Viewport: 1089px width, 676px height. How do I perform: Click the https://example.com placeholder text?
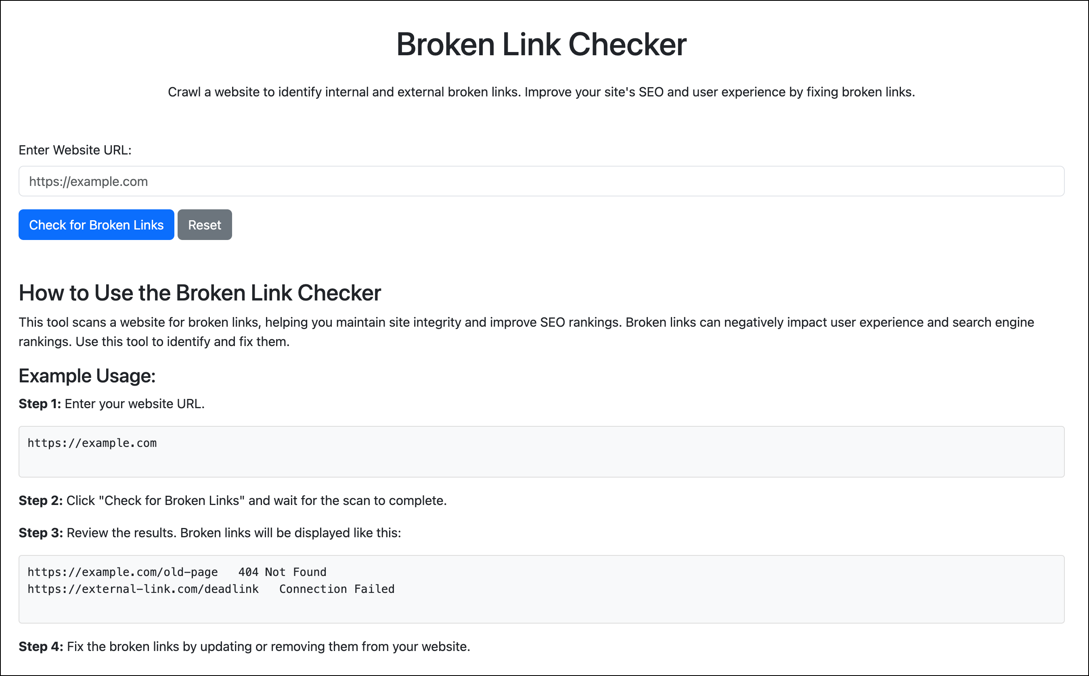tap(88, 181)
